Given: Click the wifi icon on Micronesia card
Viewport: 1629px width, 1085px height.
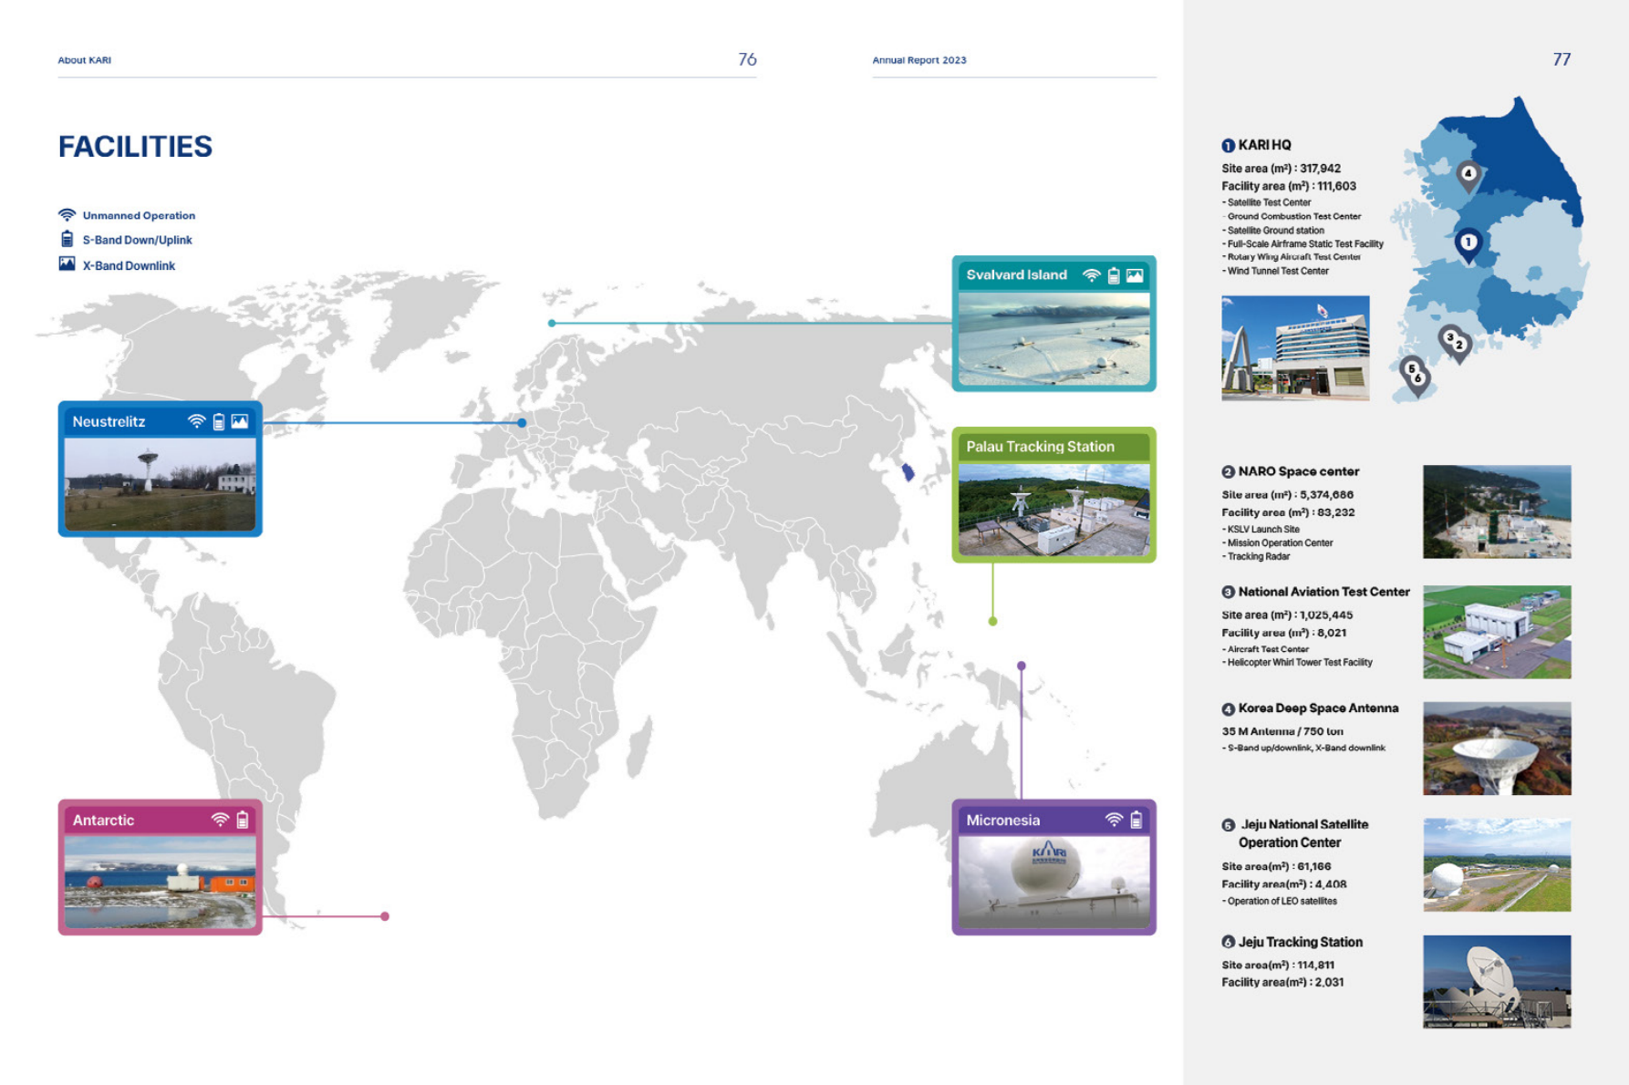Looking at the screenshot, I should (1114, 820).
